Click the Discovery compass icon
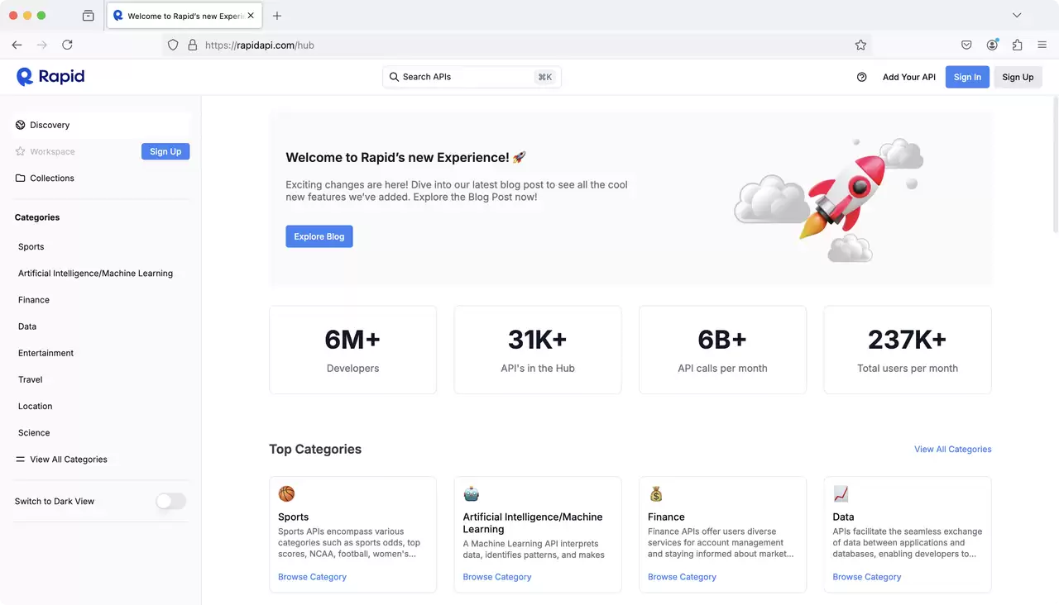Screen dimensions: 1059x605 click(21, 125)
